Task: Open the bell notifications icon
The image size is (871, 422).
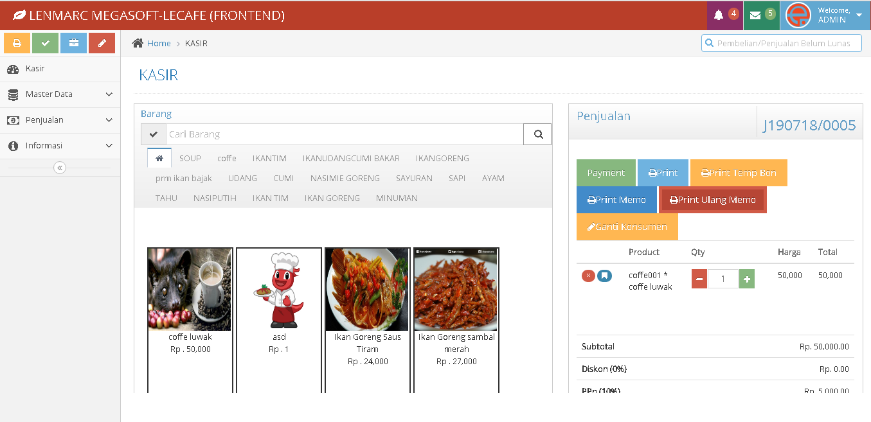Action: pos(719,15)
